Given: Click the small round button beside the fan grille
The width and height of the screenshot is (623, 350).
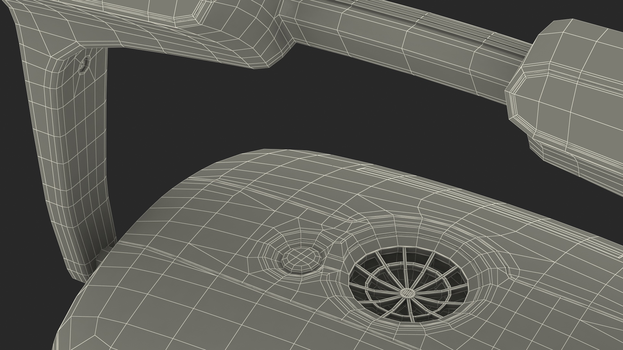Looking at the screenshot, I should (301, 258).
